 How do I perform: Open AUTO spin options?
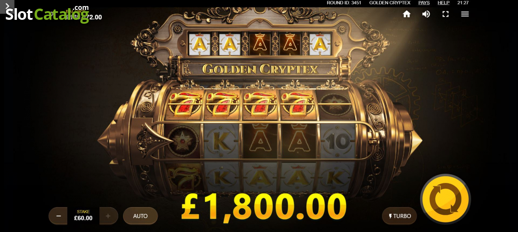140,216
